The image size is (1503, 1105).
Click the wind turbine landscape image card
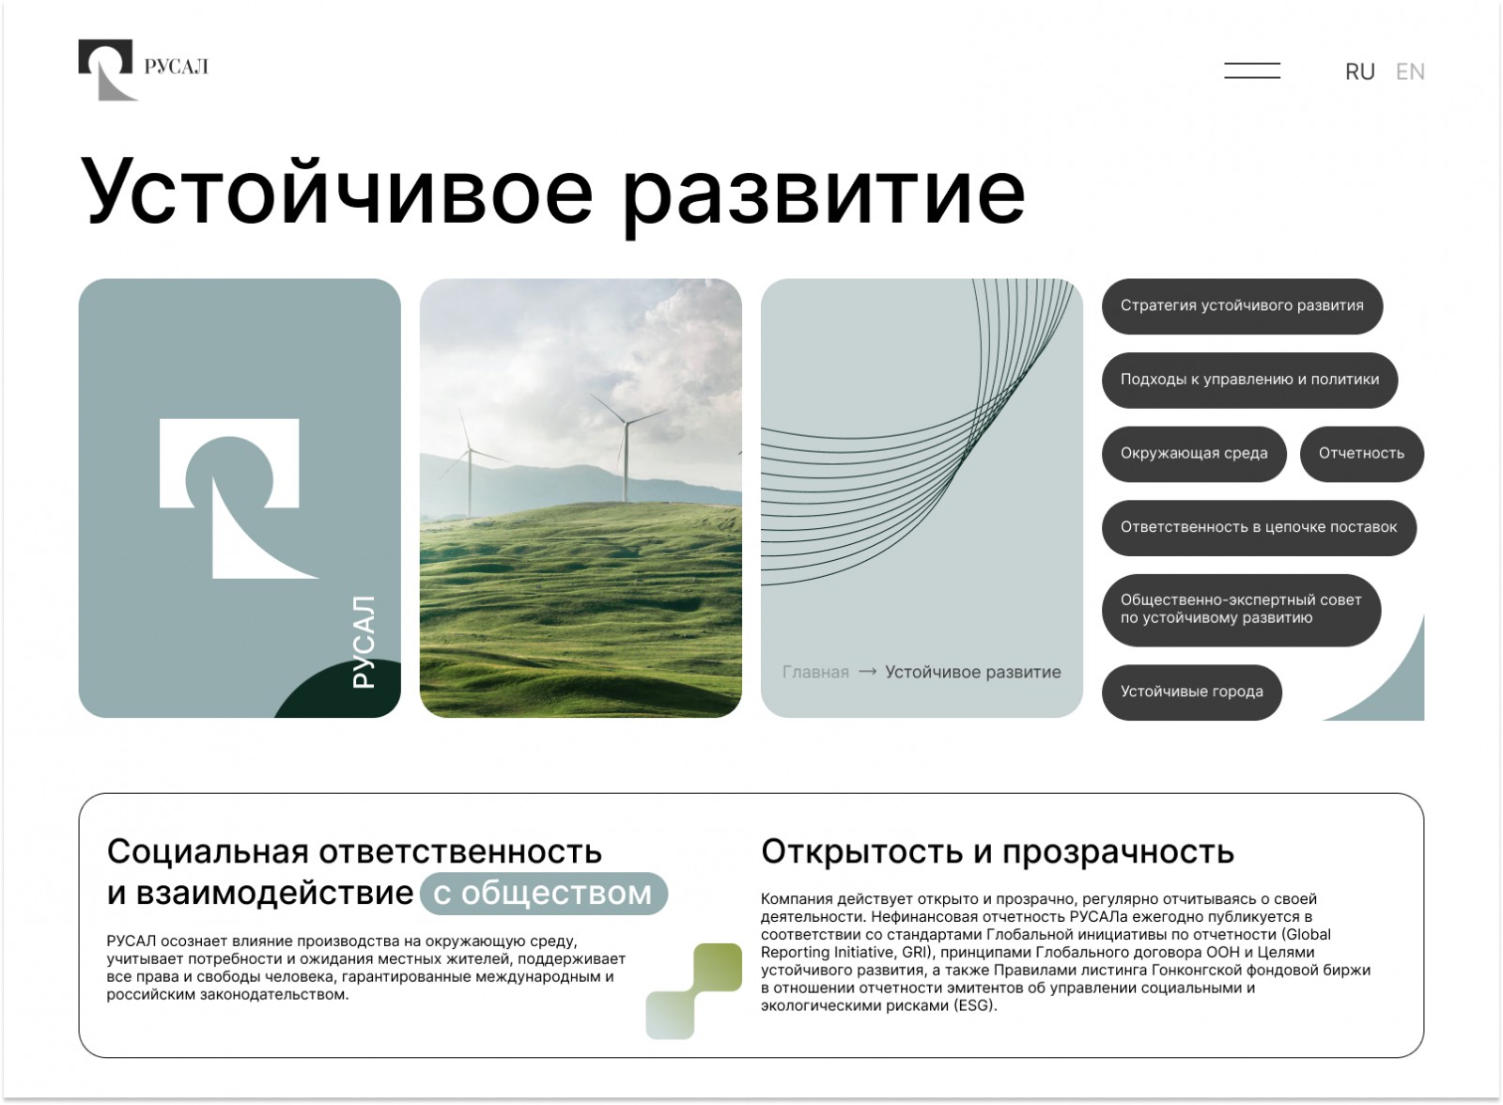click(581, 498)
